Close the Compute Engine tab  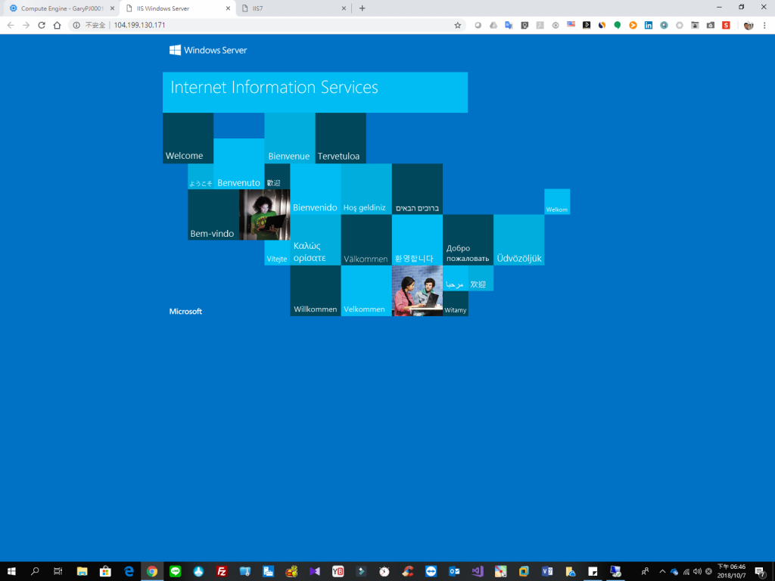pyautogui.click(x=112, y=8)
